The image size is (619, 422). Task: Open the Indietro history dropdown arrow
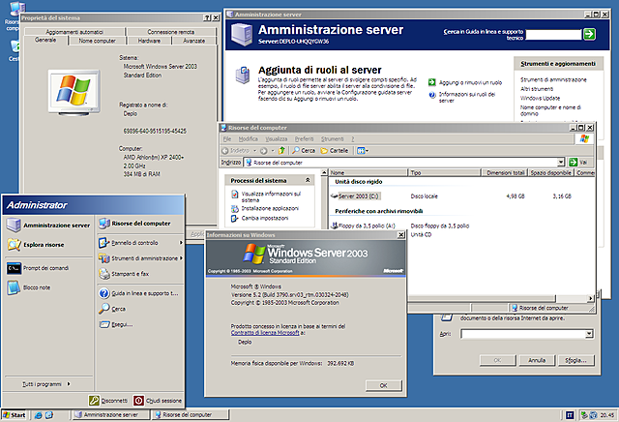pos(254,151)
